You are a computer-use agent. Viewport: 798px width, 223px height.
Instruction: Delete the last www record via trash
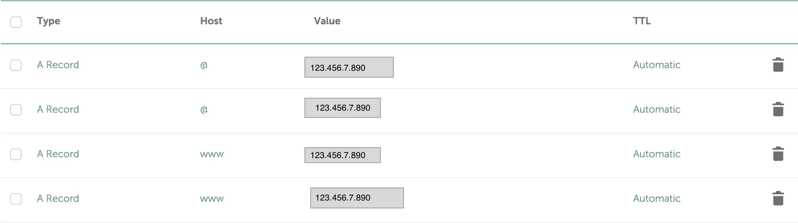pyautogui.click(x=778, y=198)
